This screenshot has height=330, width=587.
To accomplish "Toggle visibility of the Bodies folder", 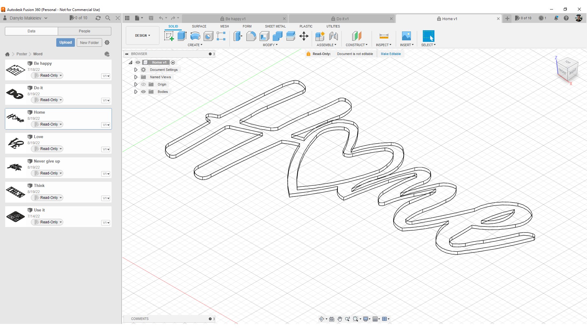I will (143, 92).
